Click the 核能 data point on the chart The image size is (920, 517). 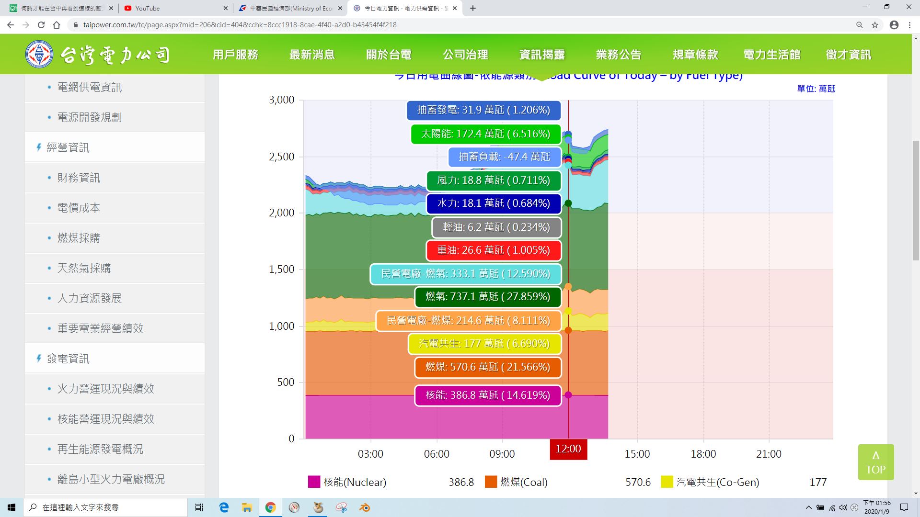point(568,395)
